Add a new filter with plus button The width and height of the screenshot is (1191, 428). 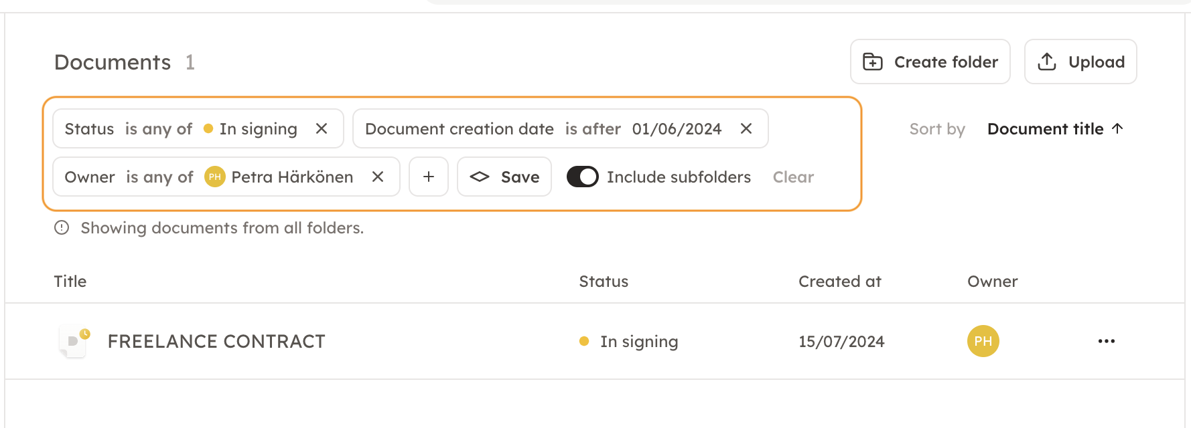(429, 177)
